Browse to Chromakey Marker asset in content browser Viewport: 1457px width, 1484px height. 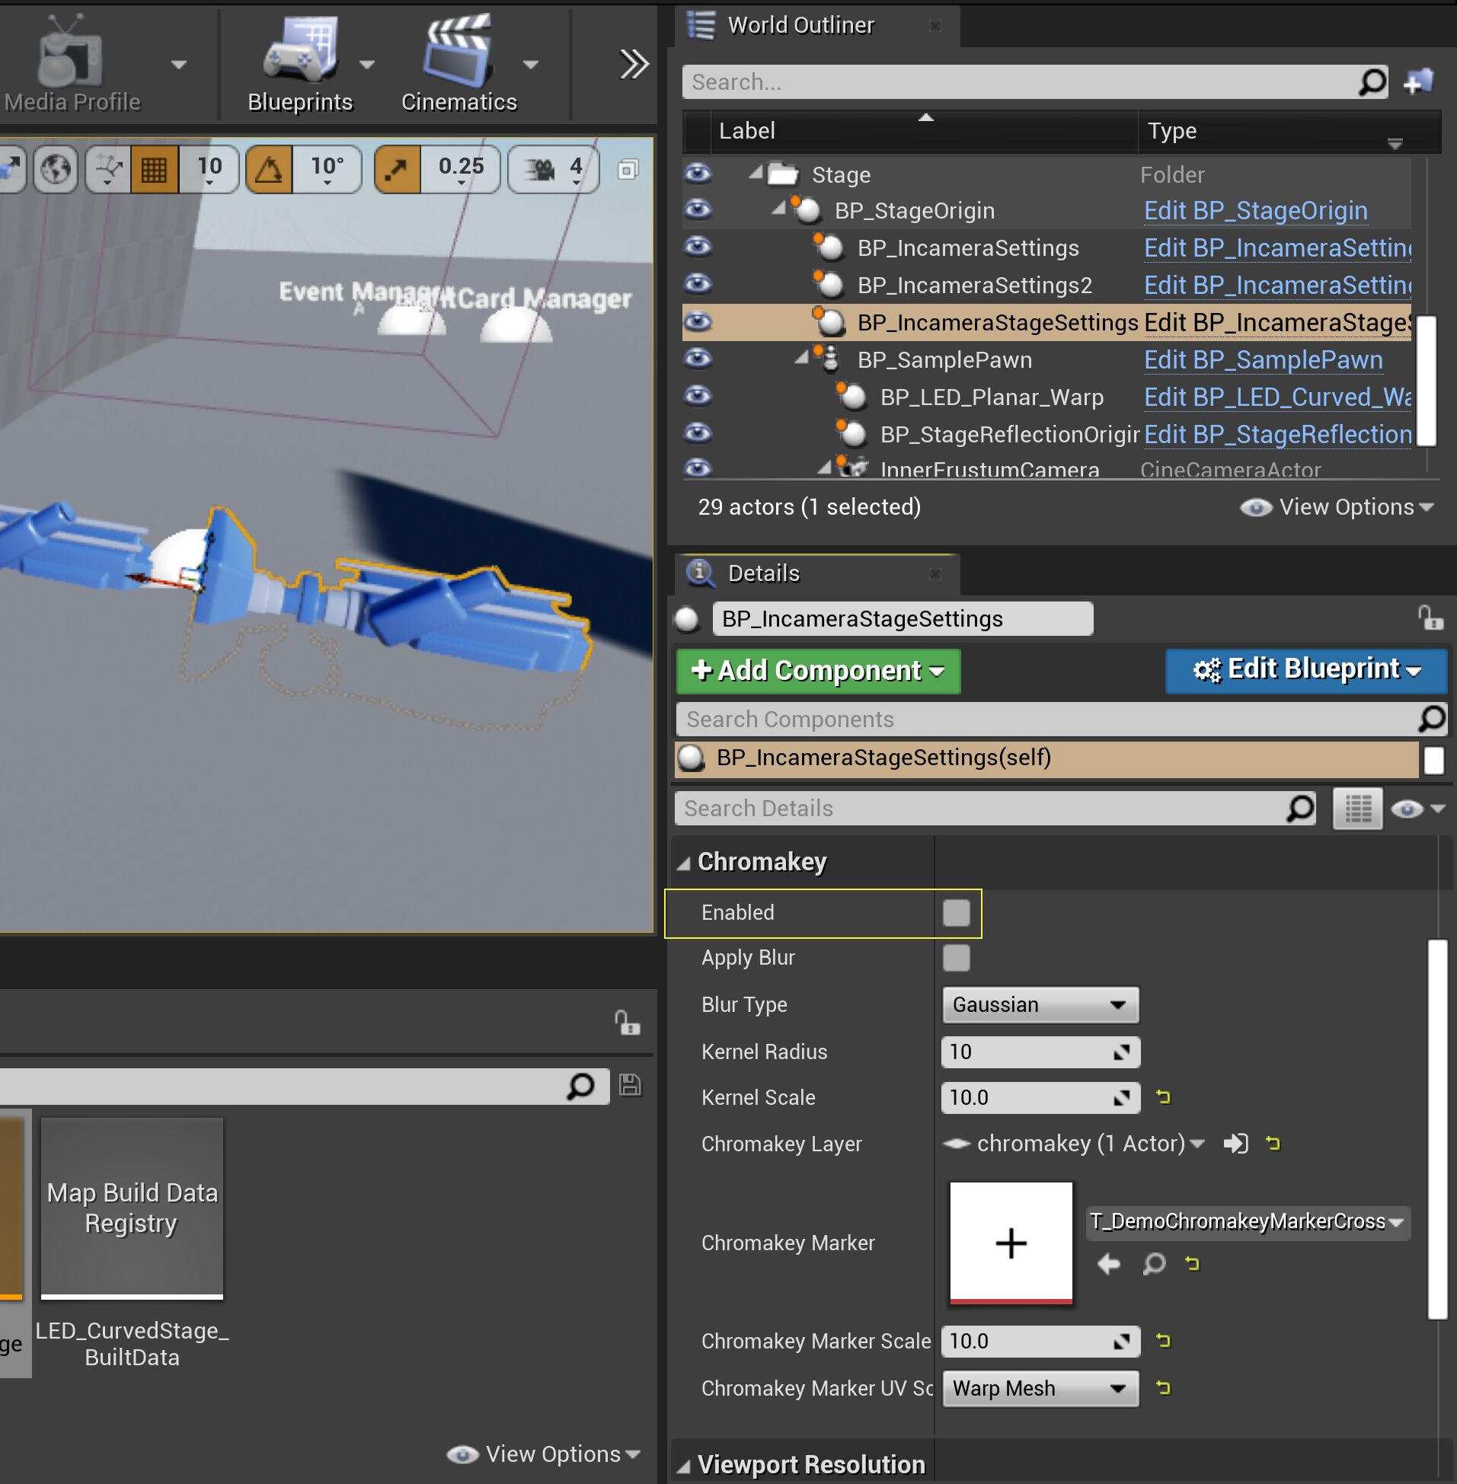[1154, 1264]
